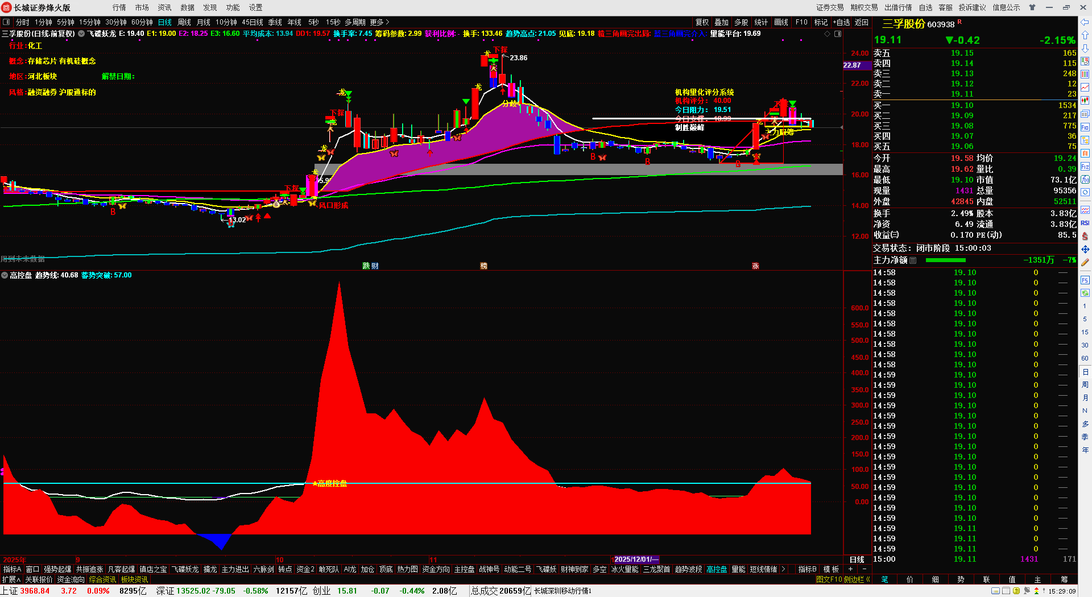This screenshot has width=1092, height=597.
Task: Select the 年线 yearly period
Action: pos(295,22)
